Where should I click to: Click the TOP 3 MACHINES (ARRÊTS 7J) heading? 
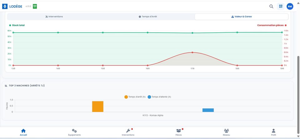pos(27,86)
